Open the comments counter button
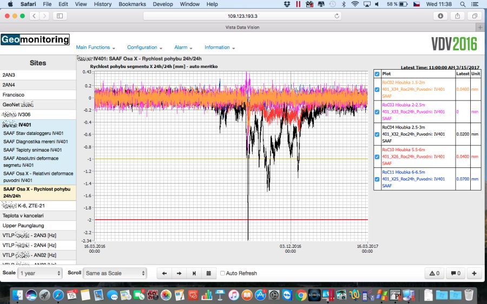487x304 pixels. point(456,273)
